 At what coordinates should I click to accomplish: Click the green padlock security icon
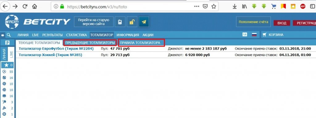[x=62, y=7]
